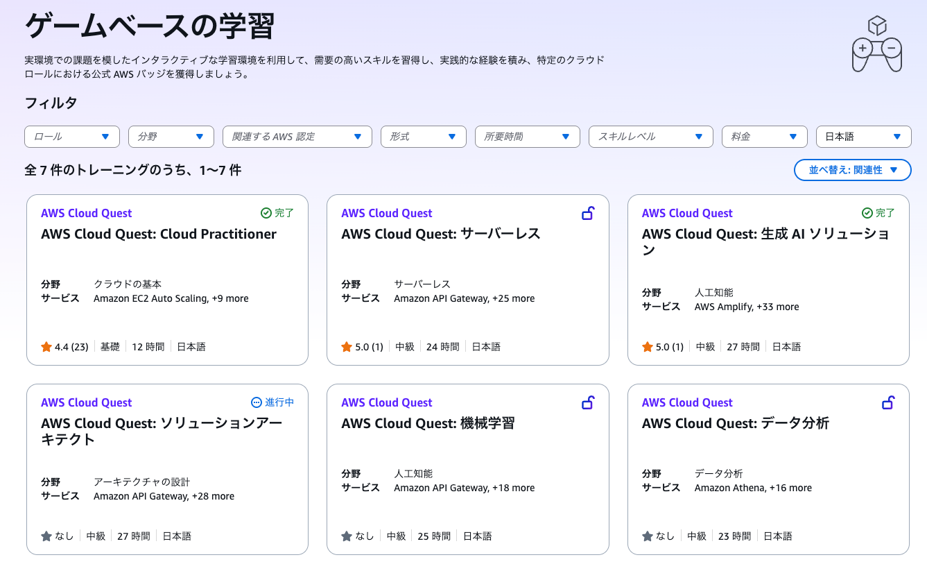Change the 日本語 language dropdown
The height and width of the screenshot is (571, 927).
[864, 137]
